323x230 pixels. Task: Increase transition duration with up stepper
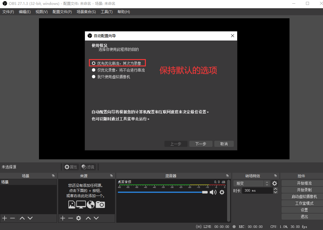pyautogui.click(x=276, y=189)
